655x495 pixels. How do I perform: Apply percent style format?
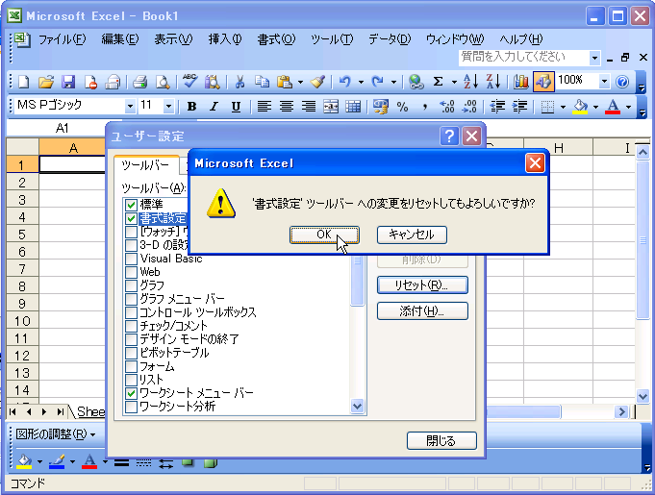tap(402, 107)
